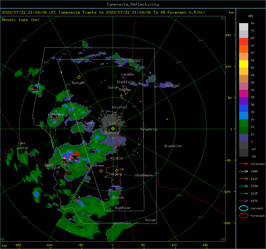Viewport: 266px width, 249px height.
Task: Click the yellow diamond marker inside Calgary
Action: (117, 171)
